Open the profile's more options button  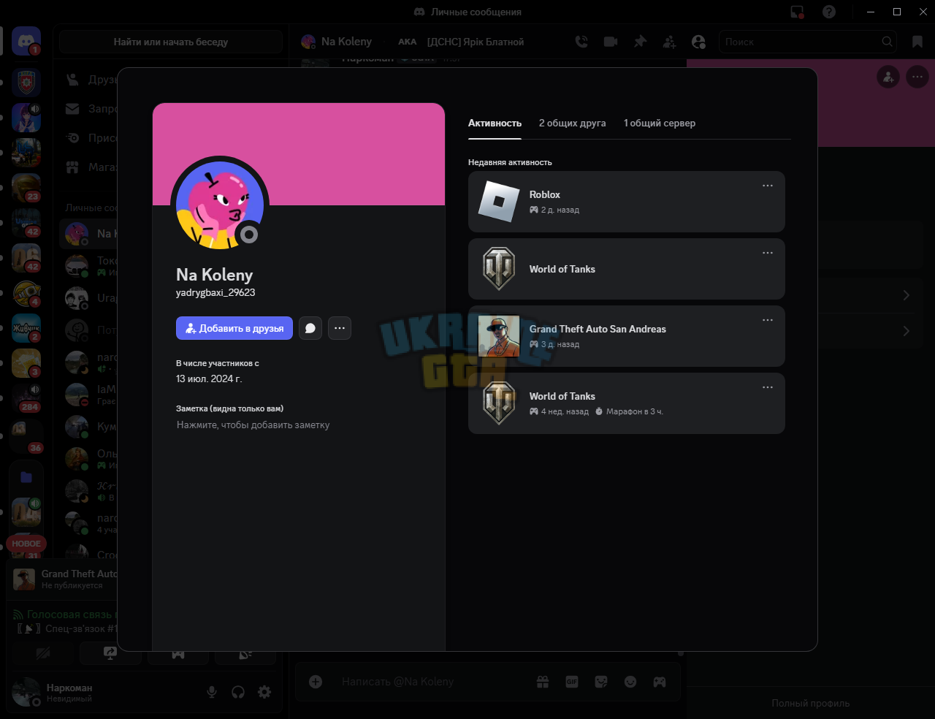340,328
